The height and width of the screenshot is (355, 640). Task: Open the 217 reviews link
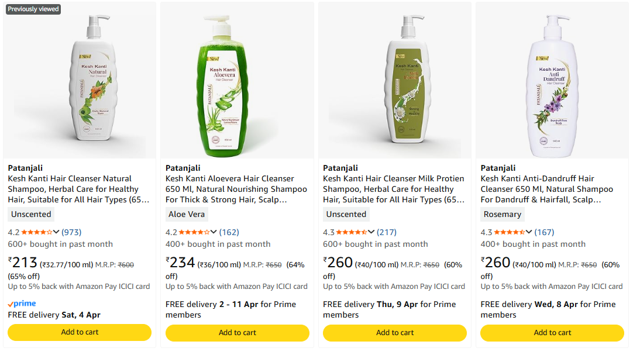point(387,232)
